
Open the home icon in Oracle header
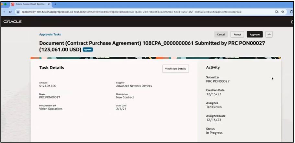pyautogui.click(x=292, y=22)
